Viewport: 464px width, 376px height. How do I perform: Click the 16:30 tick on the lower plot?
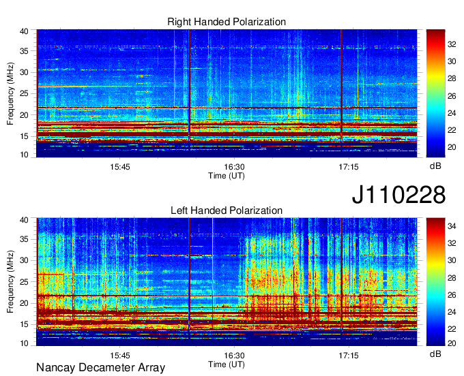(234, 356)
